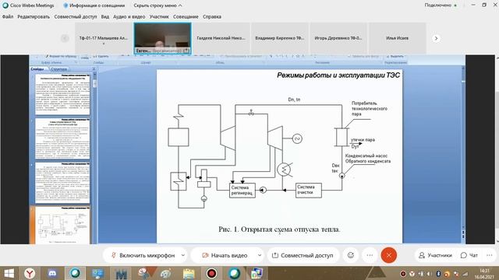This screenshot has height=280, width=499.
Task: Open Совместный доступ menu in menu bar
Action: (x=76, y=16)
